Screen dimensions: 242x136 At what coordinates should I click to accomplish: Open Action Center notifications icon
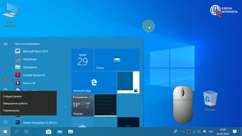(235, 131)
